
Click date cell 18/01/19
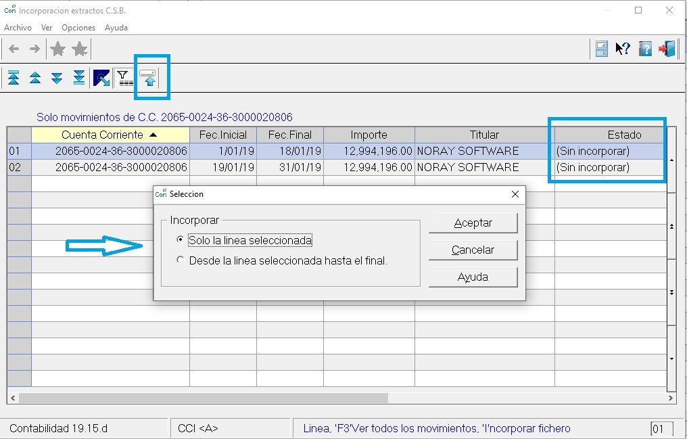click(290, 151)
